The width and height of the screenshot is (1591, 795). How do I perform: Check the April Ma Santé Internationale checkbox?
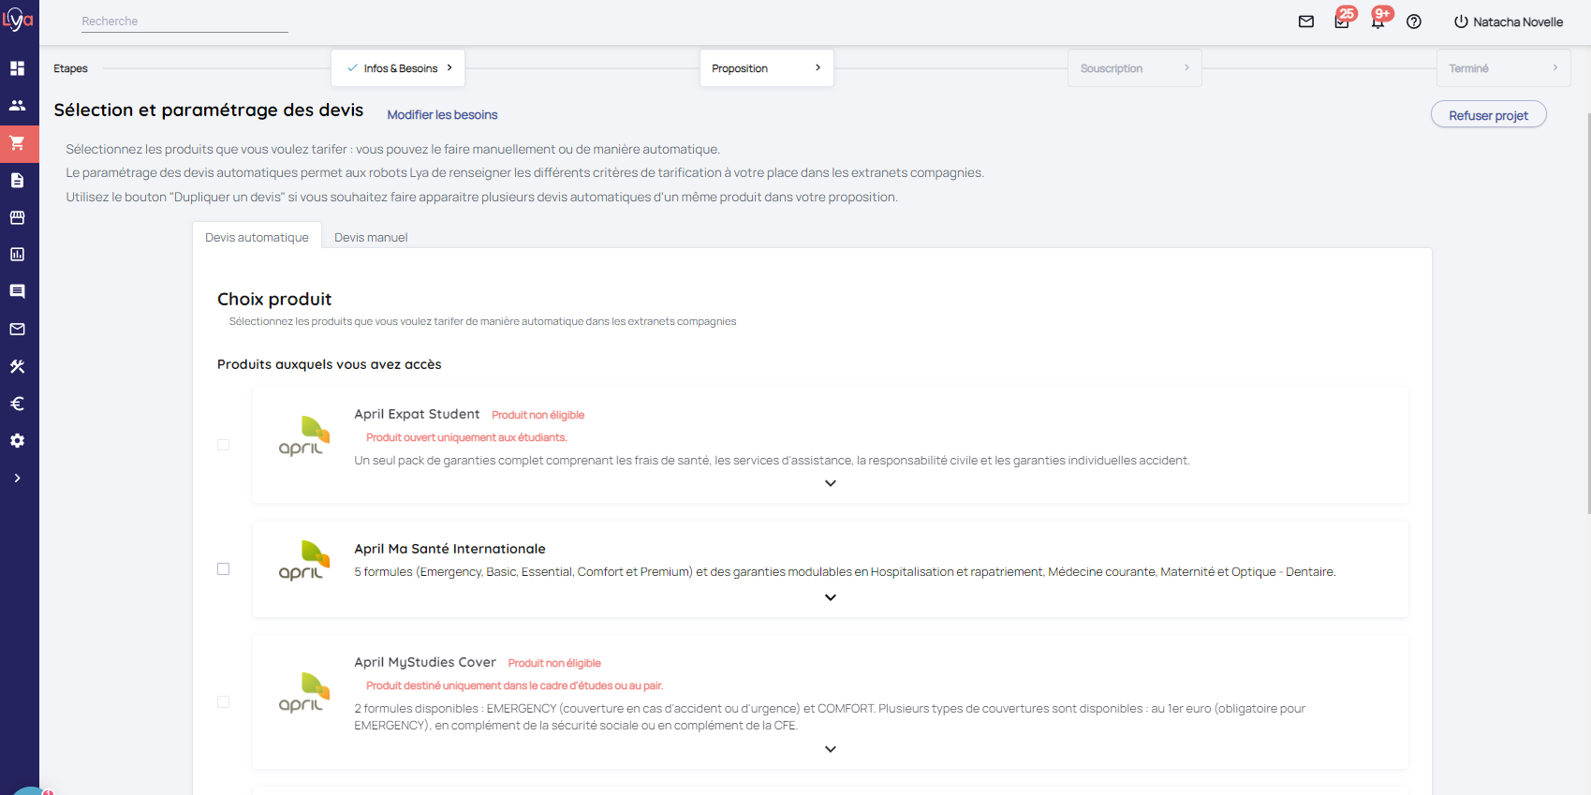tap(223, 569)
